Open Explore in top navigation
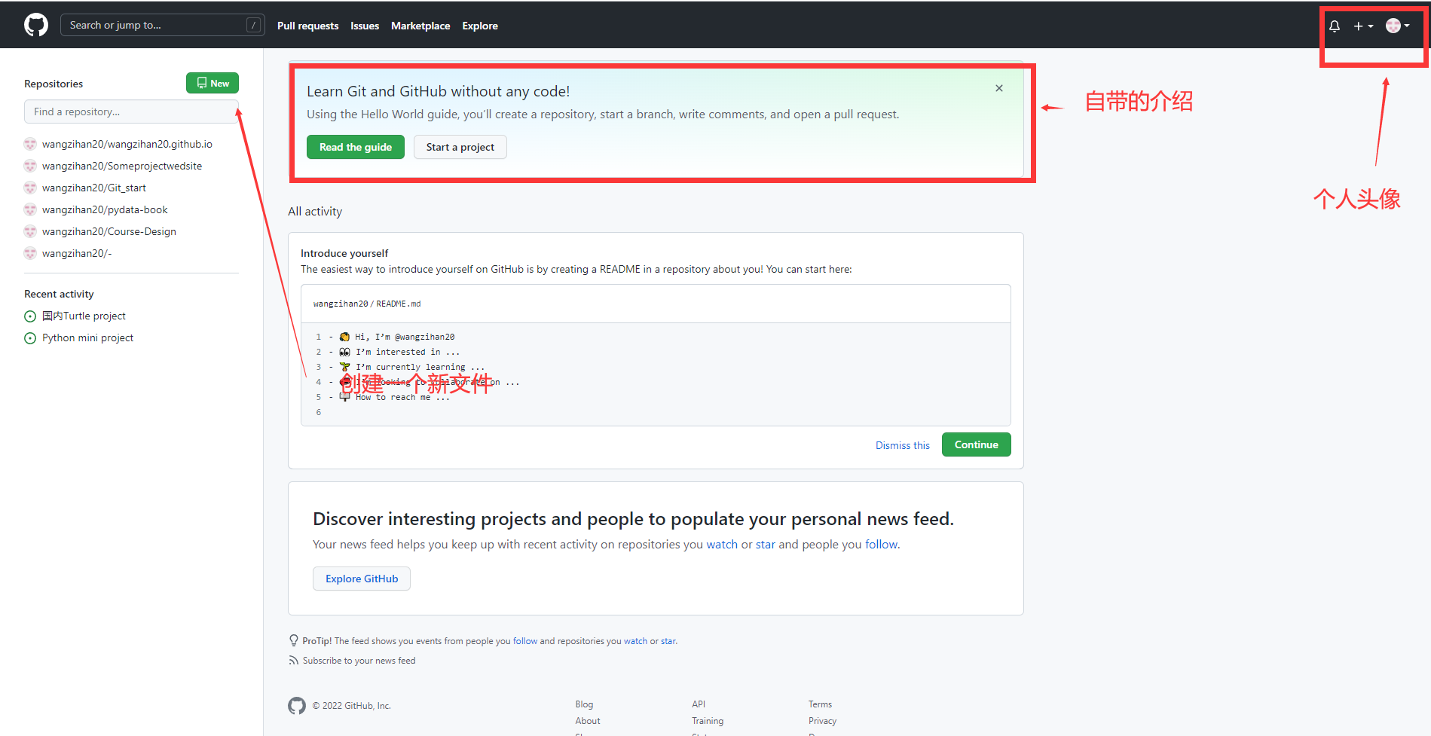The image size is (1431, 736). click(x=480, y=26)
